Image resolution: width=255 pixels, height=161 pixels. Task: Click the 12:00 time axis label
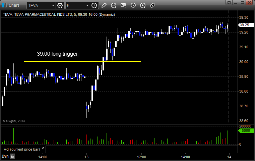click(141, 157)
